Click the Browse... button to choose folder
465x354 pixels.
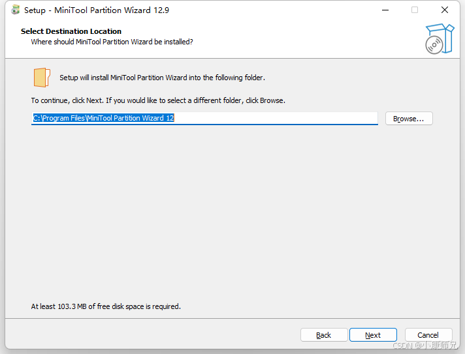click(409, 119)
